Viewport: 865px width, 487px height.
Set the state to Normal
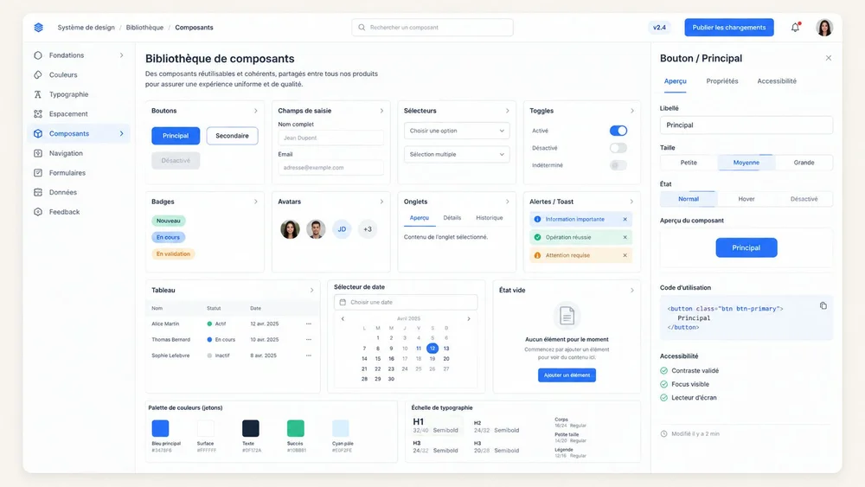pos(689,199)
